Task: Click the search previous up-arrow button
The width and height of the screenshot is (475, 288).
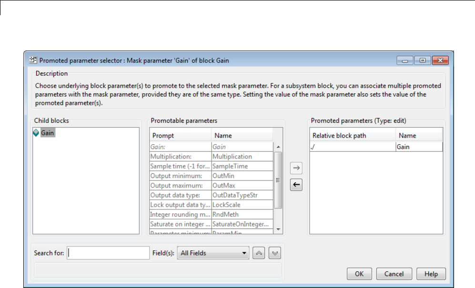Action: [259, 253]
